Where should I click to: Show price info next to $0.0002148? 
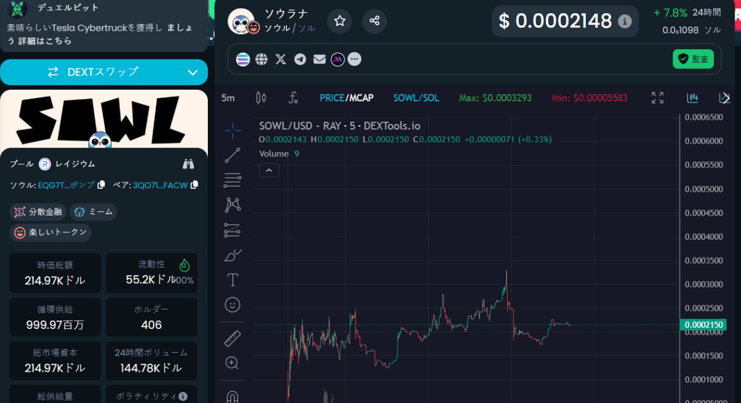625,21
